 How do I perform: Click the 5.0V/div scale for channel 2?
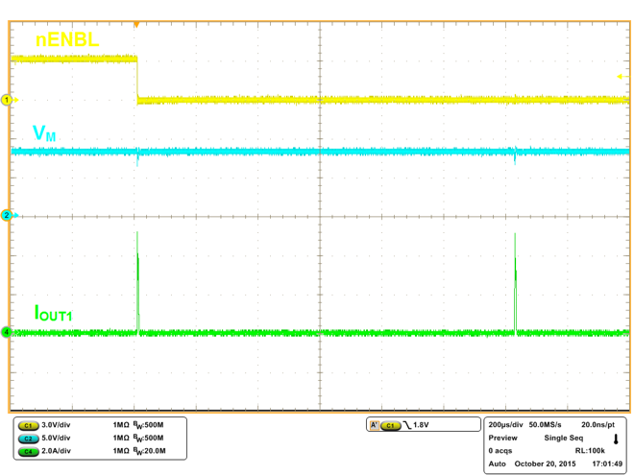(x=60, y=439)
